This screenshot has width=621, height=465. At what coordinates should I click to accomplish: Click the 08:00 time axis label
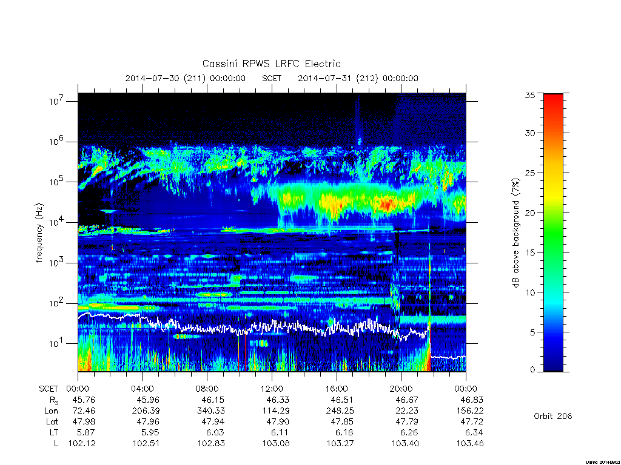pos(207,389)
